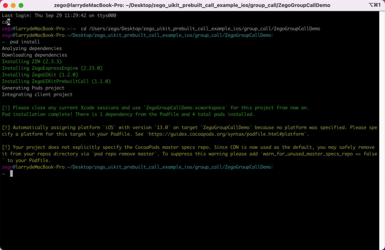385x250 pixels.
Task: Click the terminal cursor block at prompt
Action: [11, 174]
